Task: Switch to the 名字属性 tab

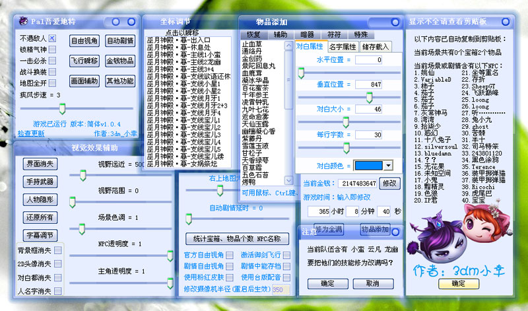Action: tap(342, 46)
